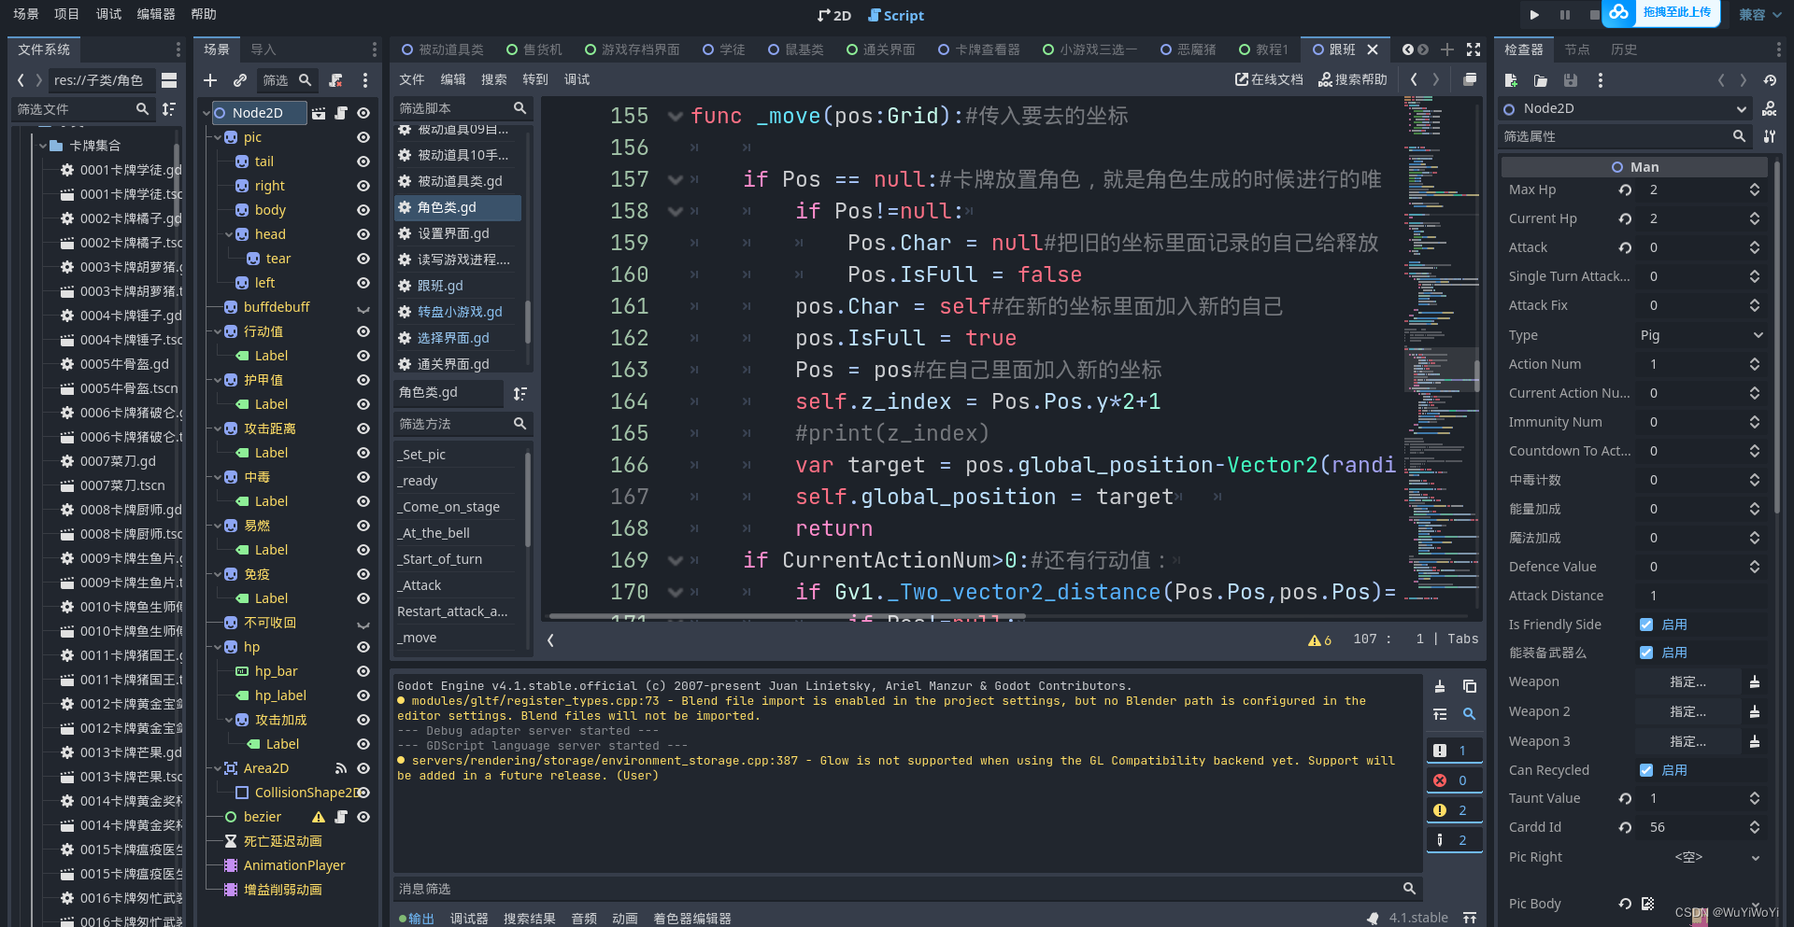Screen dimensions: 1794x927
Task: Clear the output log
Action: coord(1440,686)
